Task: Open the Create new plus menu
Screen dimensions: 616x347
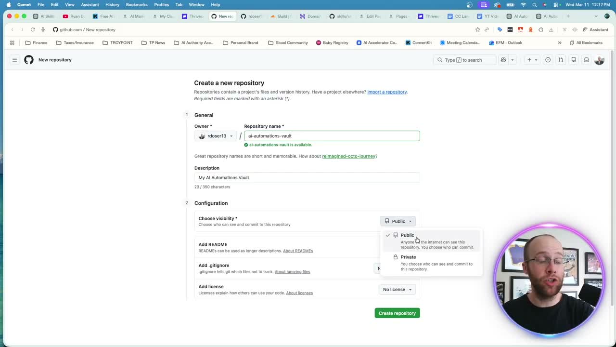Action: (532, 60)
